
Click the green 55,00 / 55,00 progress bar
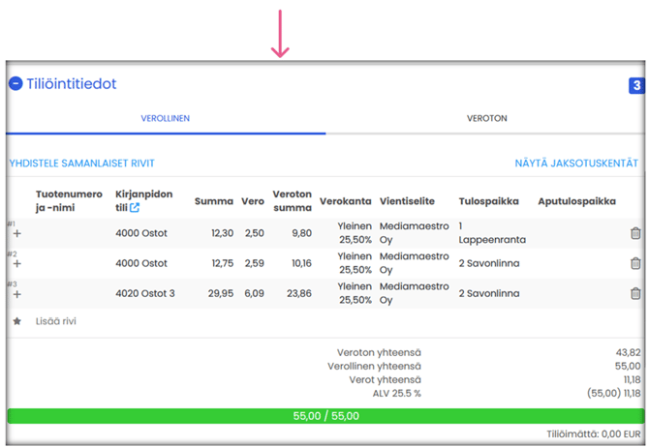[x=325, y=416]
